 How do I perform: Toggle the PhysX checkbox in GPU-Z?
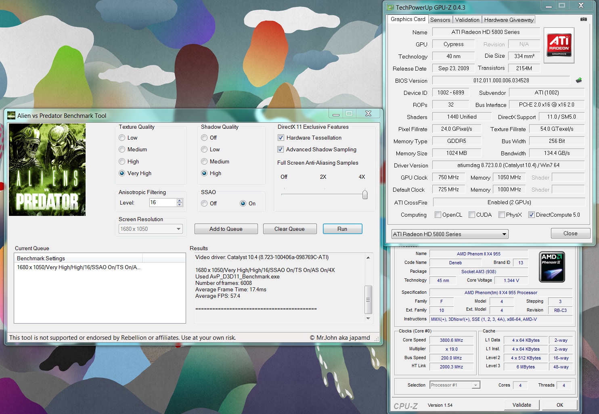point(501,215)
